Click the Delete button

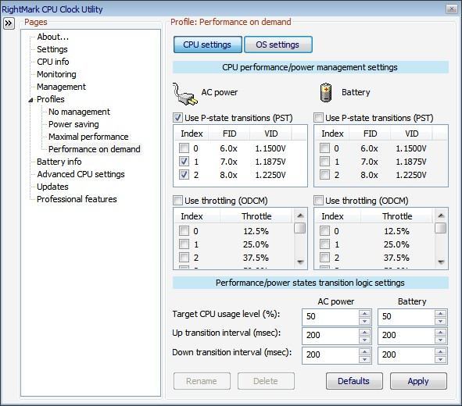(x=266, y=381)
